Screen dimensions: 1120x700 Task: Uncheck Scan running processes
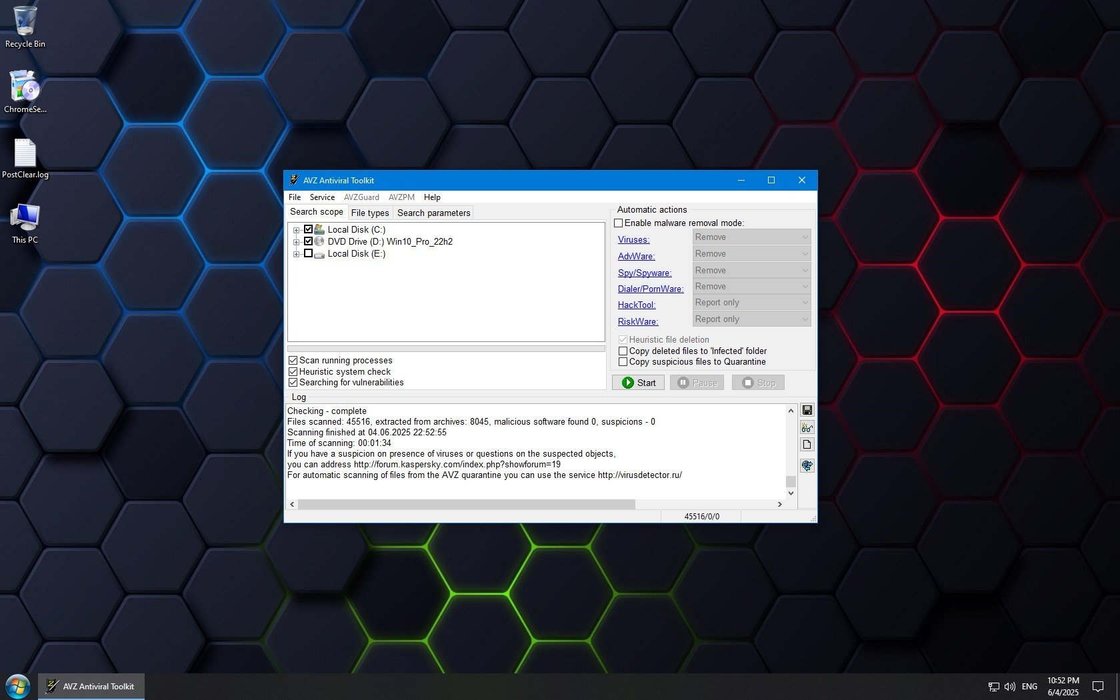293,361
